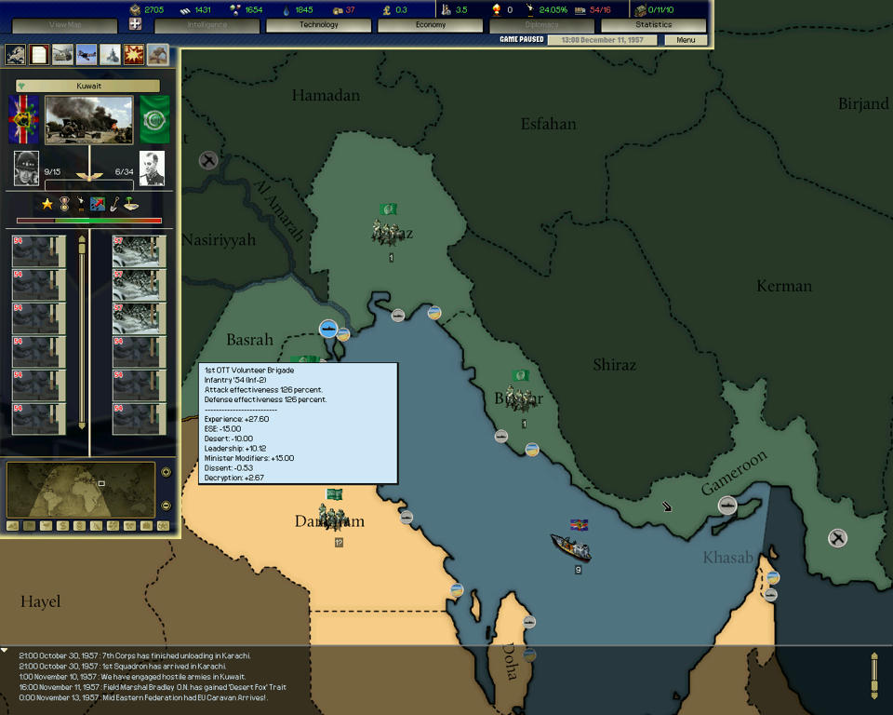Click the message log scrollbar
Image resolution: width=893 pixels, height=715 pixels.
pyautogui.click(x=873, y=675)
